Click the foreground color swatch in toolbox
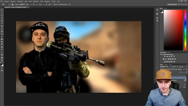Viewport: 188px width, 106px height. (1, 64)
